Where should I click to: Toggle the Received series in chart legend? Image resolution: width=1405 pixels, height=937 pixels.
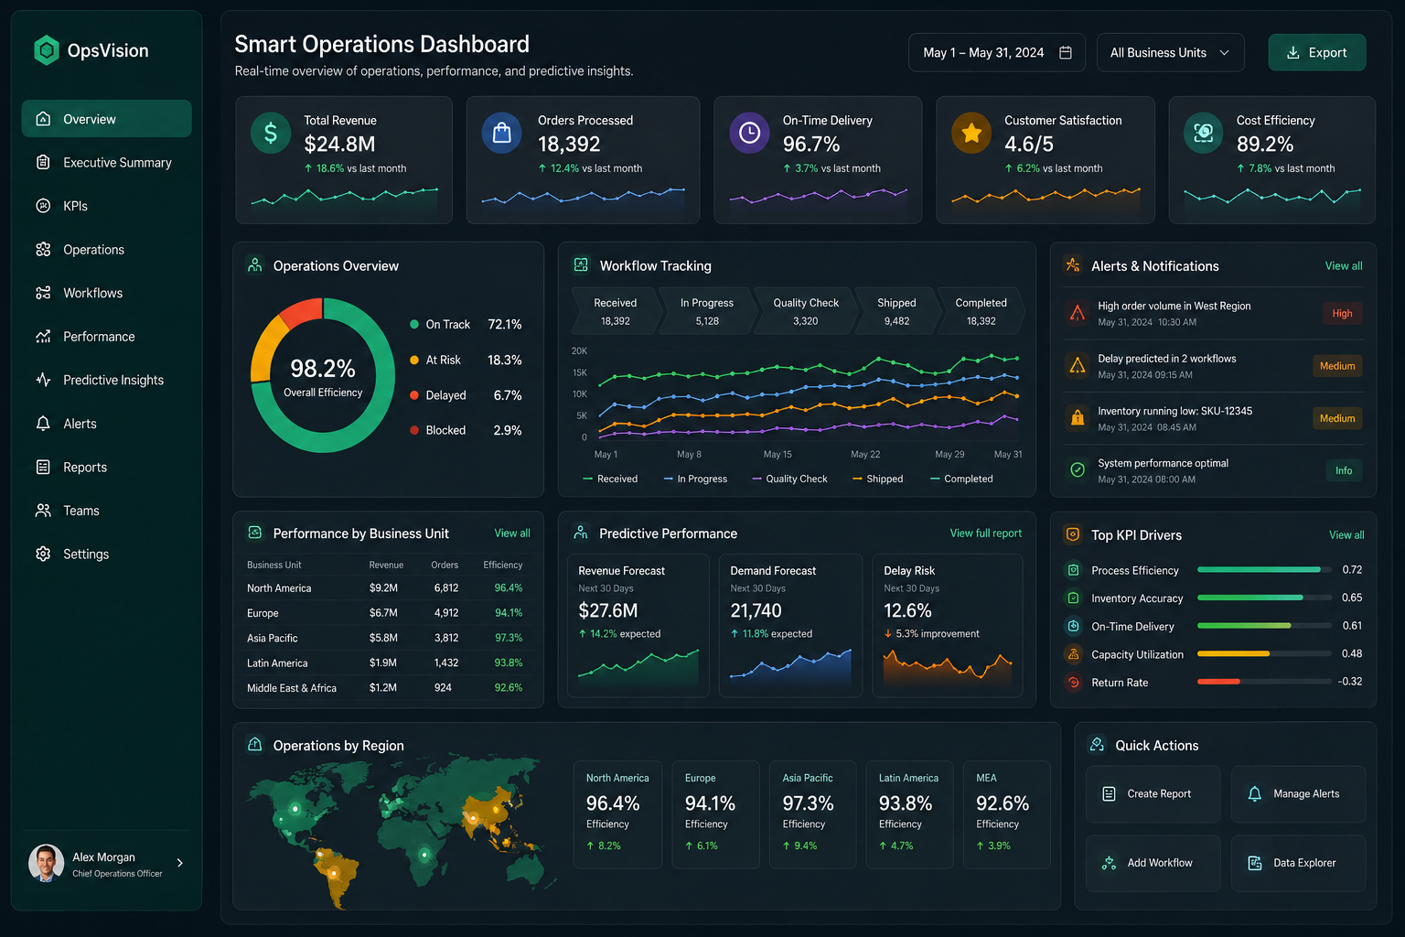[610, 479]
